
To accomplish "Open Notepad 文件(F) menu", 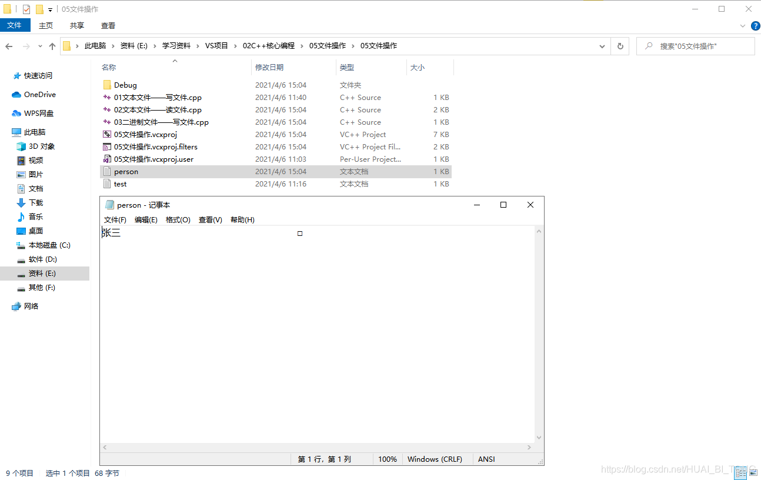I will [115, 220].
